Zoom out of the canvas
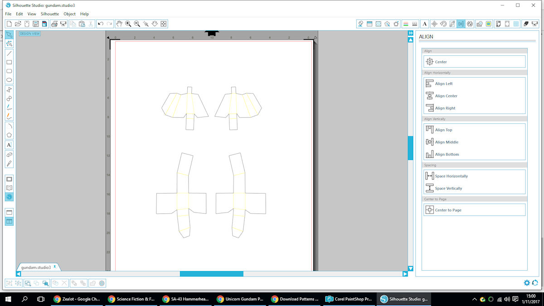This screenshot has width=544, height=306. [x=137, y=24]
